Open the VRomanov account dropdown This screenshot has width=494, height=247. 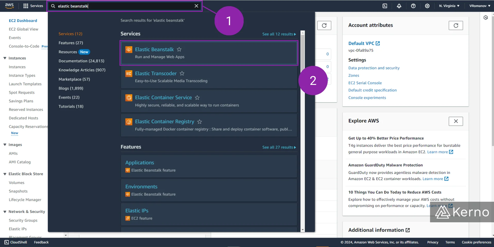[480, 6]
